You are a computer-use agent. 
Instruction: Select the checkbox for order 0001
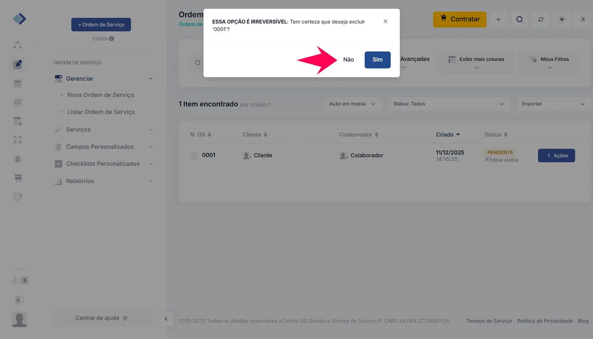click(x=194, y=156)
